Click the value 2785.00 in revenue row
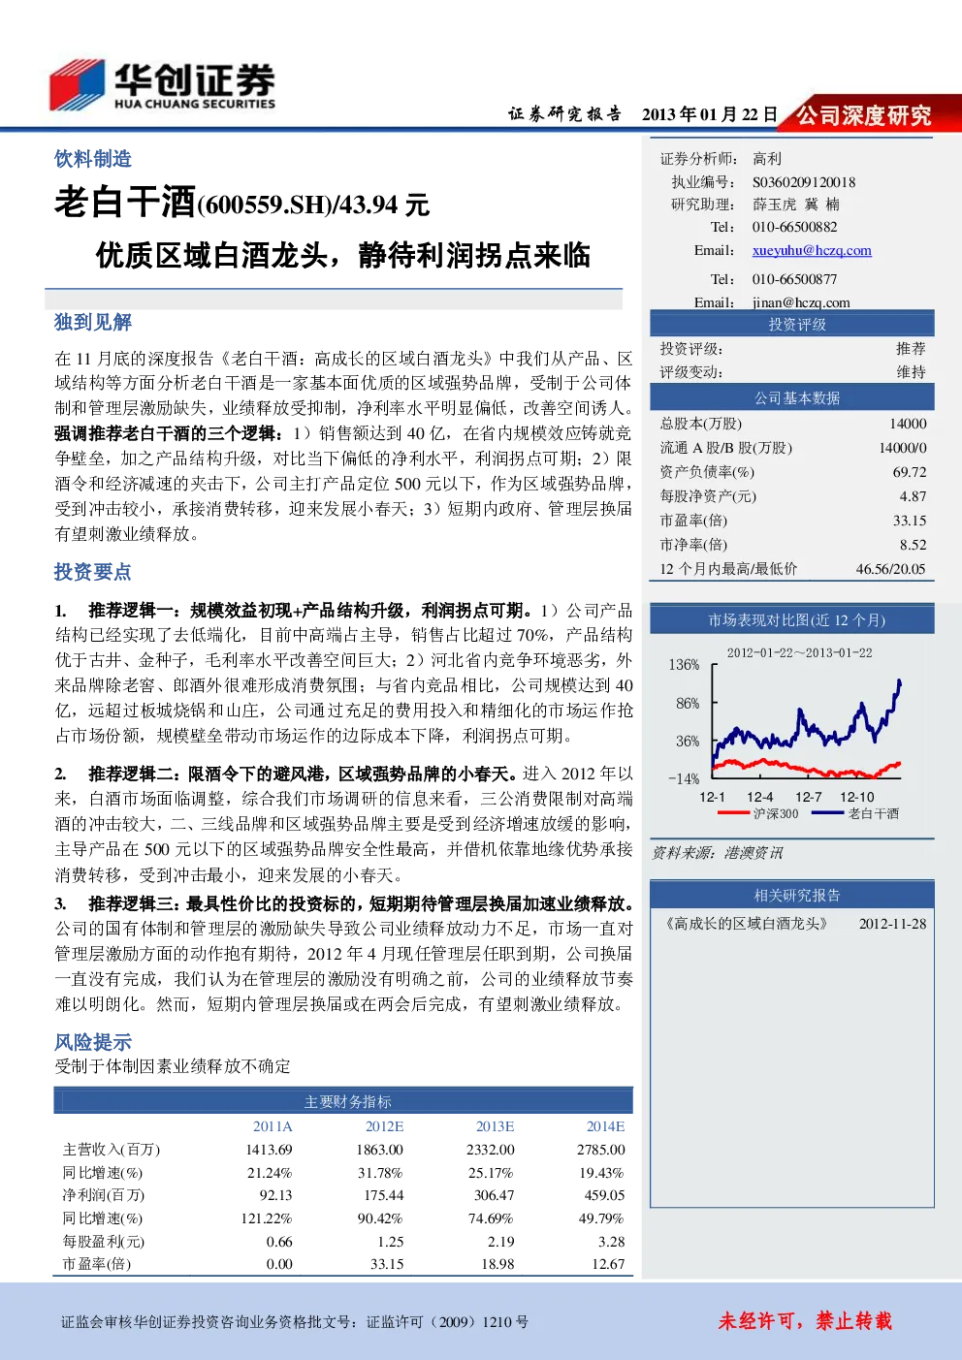 coord(601,1150)
